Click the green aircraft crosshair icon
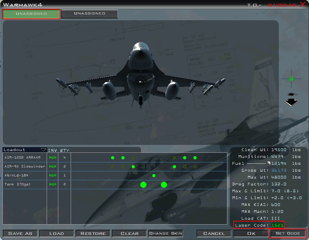This screenshot has width=309, height=240. (x=291, y=79)
